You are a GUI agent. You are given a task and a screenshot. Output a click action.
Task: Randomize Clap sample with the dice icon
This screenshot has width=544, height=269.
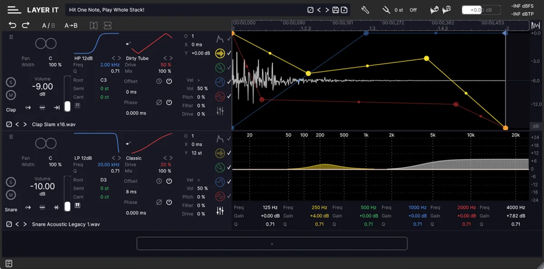click(x=9, y=124)
